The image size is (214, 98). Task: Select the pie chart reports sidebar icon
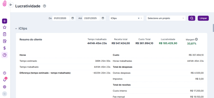coord(5,55)
